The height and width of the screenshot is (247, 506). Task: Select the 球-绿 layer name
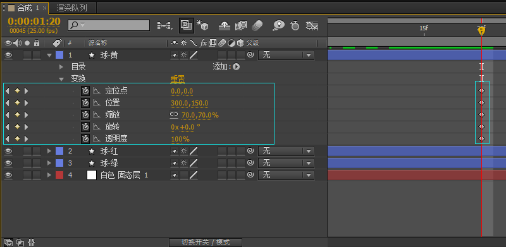click(109, 163)
